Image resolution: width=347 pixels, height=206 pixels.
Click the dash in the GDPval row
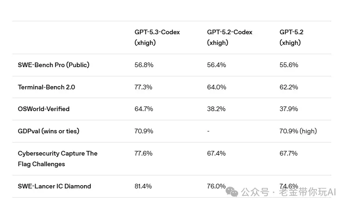[208, 131]
